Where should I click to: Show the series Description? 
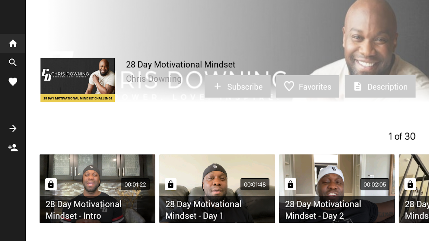point(380,86)
